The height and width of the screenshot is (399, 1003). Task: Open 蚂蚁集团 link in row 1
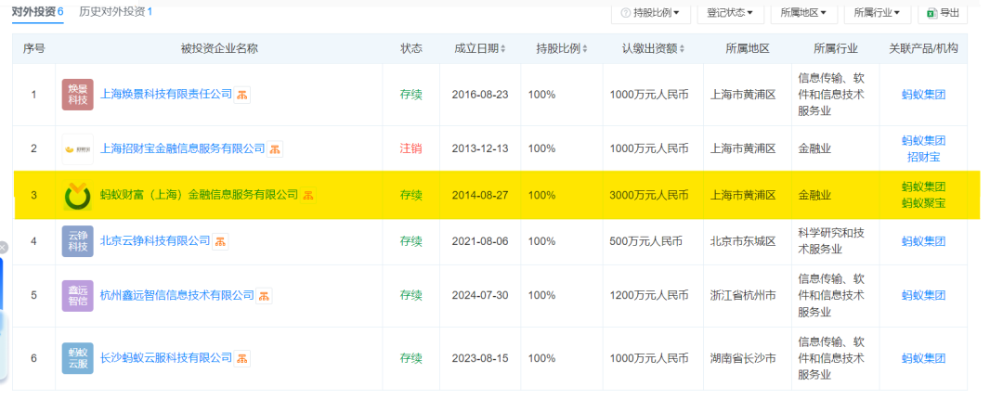click(x=923, y=95)
